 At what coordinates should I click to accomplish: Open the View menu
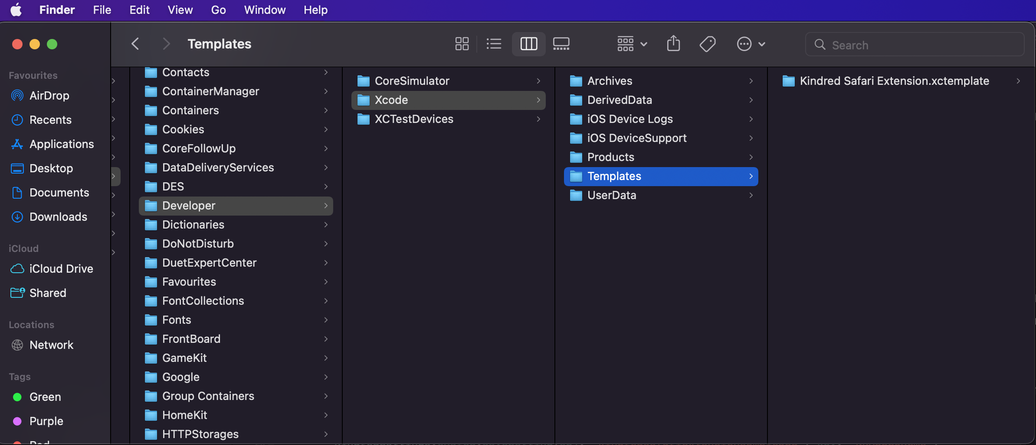pos(180,10)
